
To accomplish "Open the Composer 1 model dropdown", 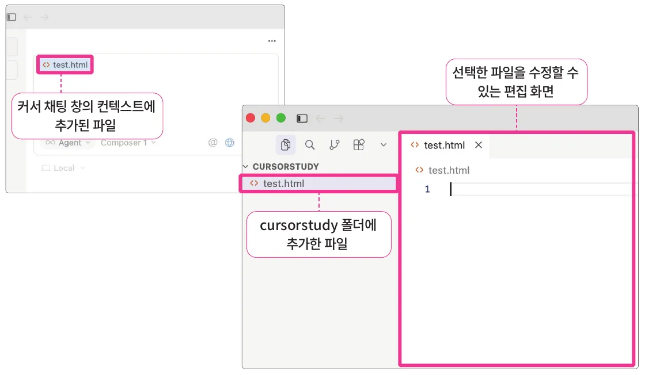I will 128,143.
